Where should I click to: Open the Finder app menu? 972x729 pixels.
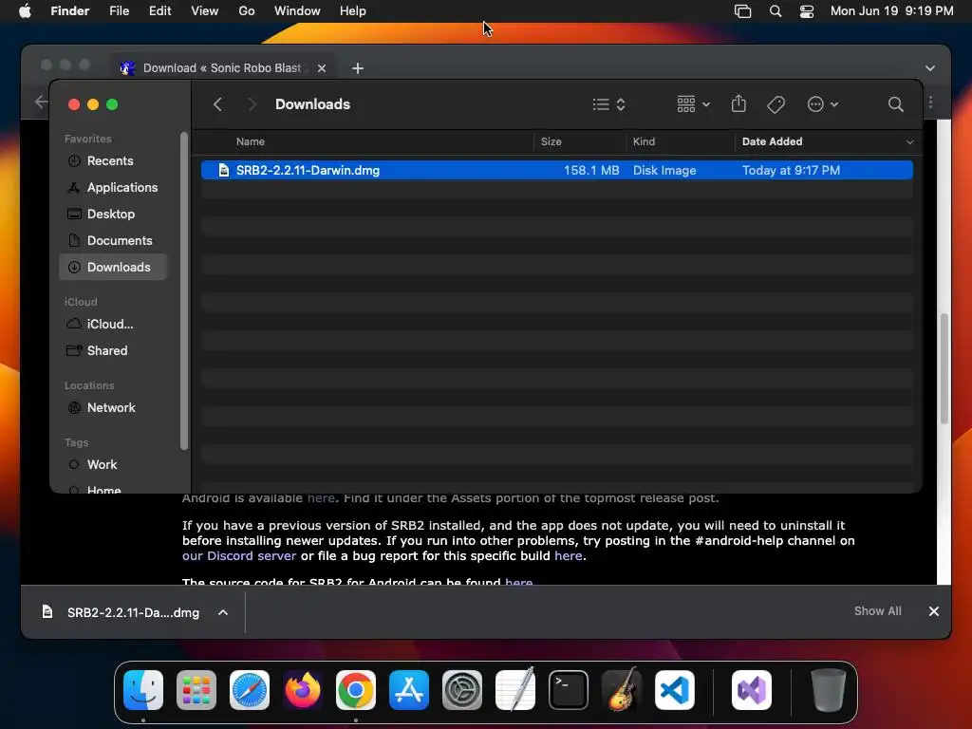pos(70,11)
